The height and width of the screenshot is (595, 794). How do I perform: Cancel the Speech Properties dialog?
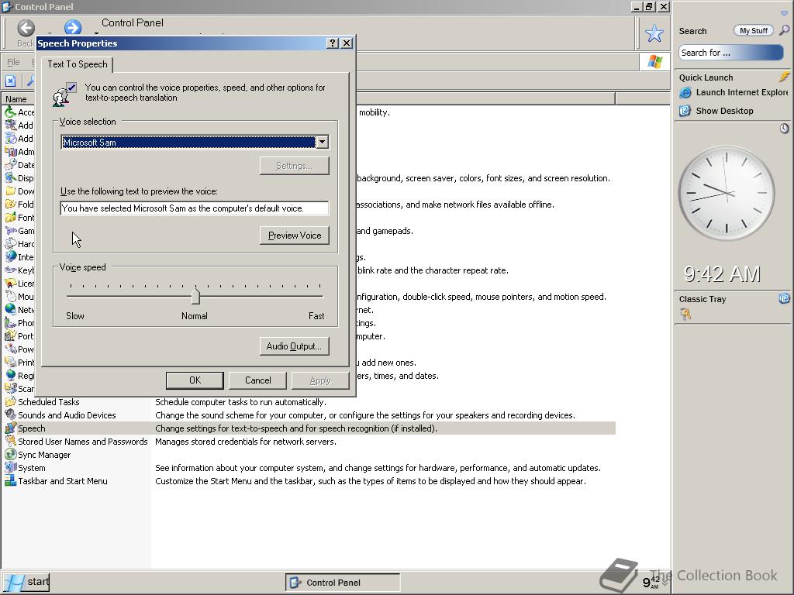[257, 380]
